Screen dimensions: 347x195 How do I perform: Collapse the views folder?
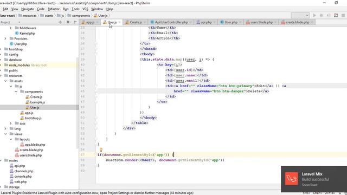[x=5, y=134]
